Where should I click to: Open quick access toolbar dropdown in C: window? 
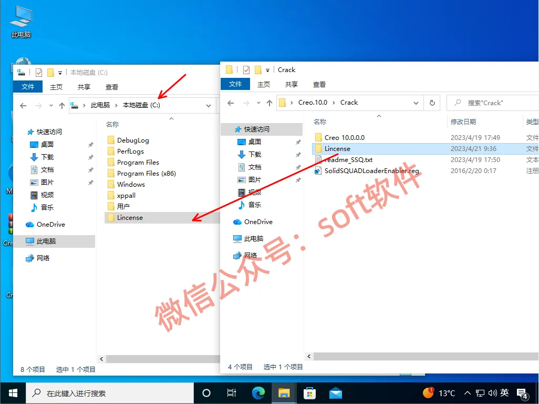point(60,73)
